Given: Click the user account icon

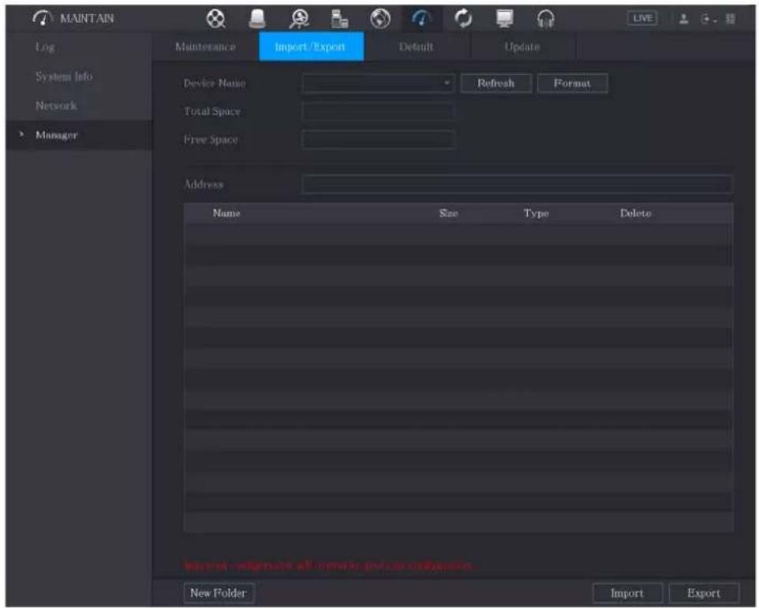Looking at the screenshot, I should tap(683, 19).
